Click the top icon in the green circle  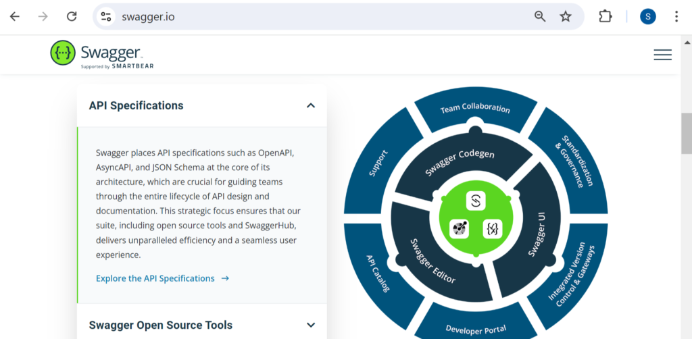(476, 201)
